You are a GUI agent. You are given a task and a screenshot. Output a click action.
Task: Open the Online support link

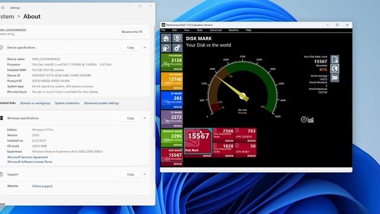pos(42,186)
